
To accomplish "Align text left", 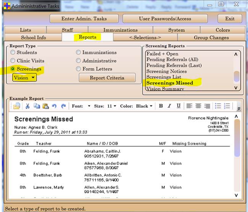I will click(189, 106).
